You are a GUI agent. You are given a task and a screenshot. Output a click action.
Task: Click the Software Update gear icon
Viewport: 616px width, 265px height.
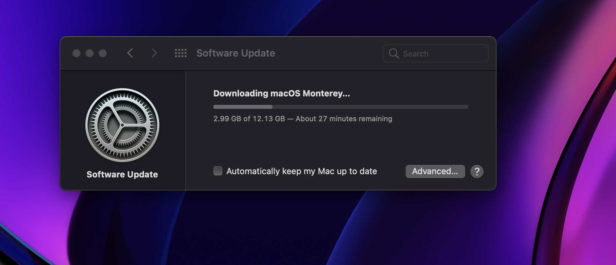(x=122, y=125)
